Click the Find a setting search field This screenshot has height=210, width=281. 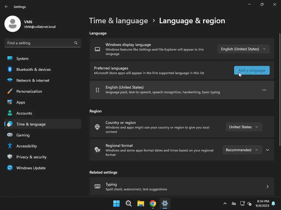pyautogui.click(x=43, y=43)
